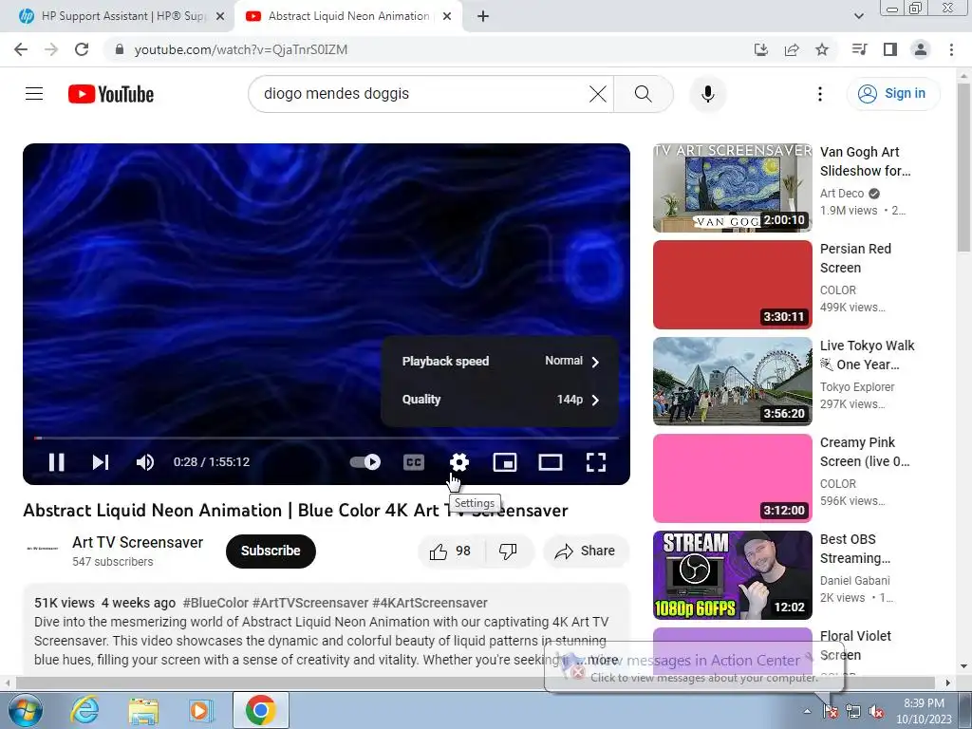Mute the video volume speaker icon

145,462
